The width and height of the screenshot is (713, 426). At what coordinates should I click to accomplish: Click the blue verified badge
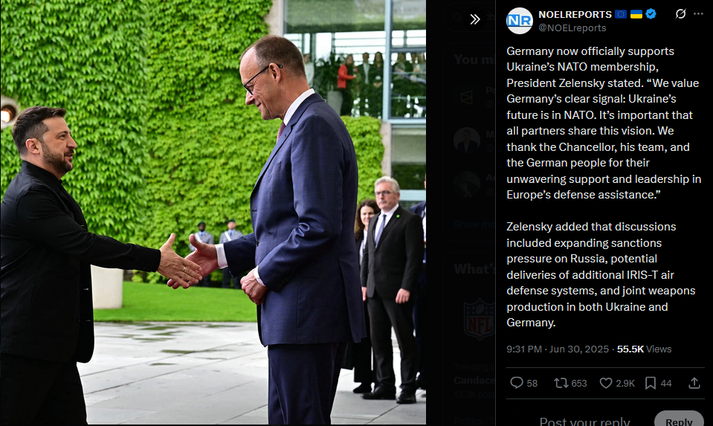click(651, 14)
